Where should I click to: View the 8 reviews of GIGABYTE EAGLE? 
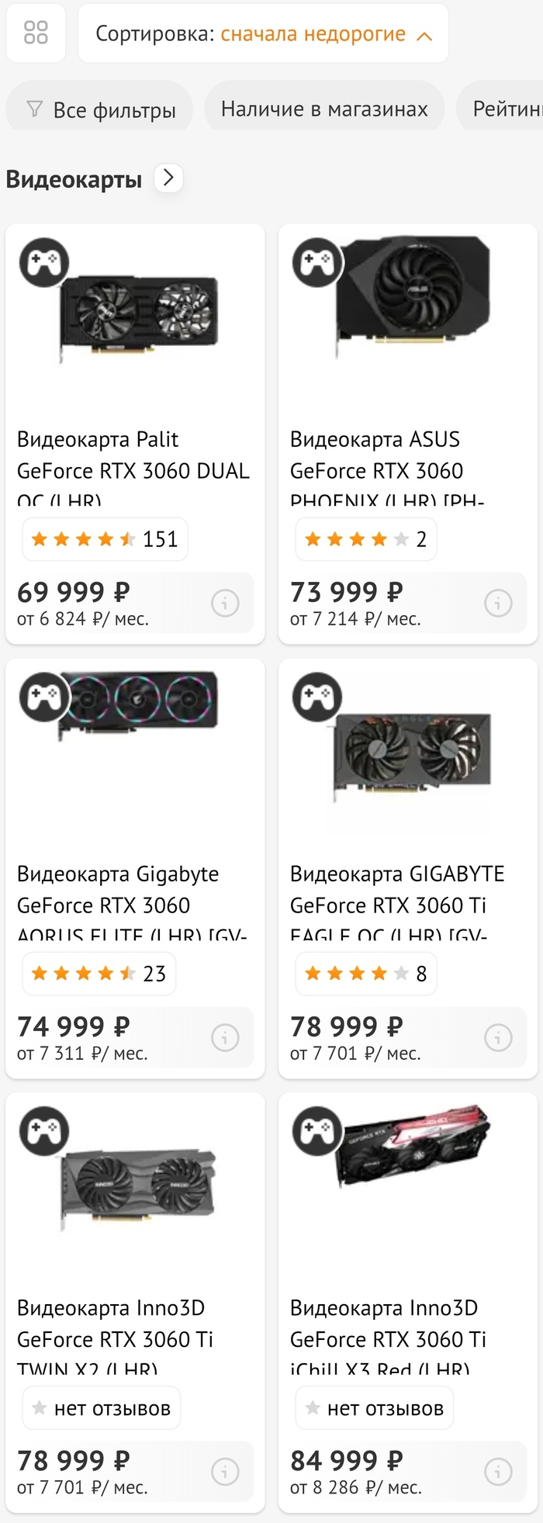coord(366,974)
